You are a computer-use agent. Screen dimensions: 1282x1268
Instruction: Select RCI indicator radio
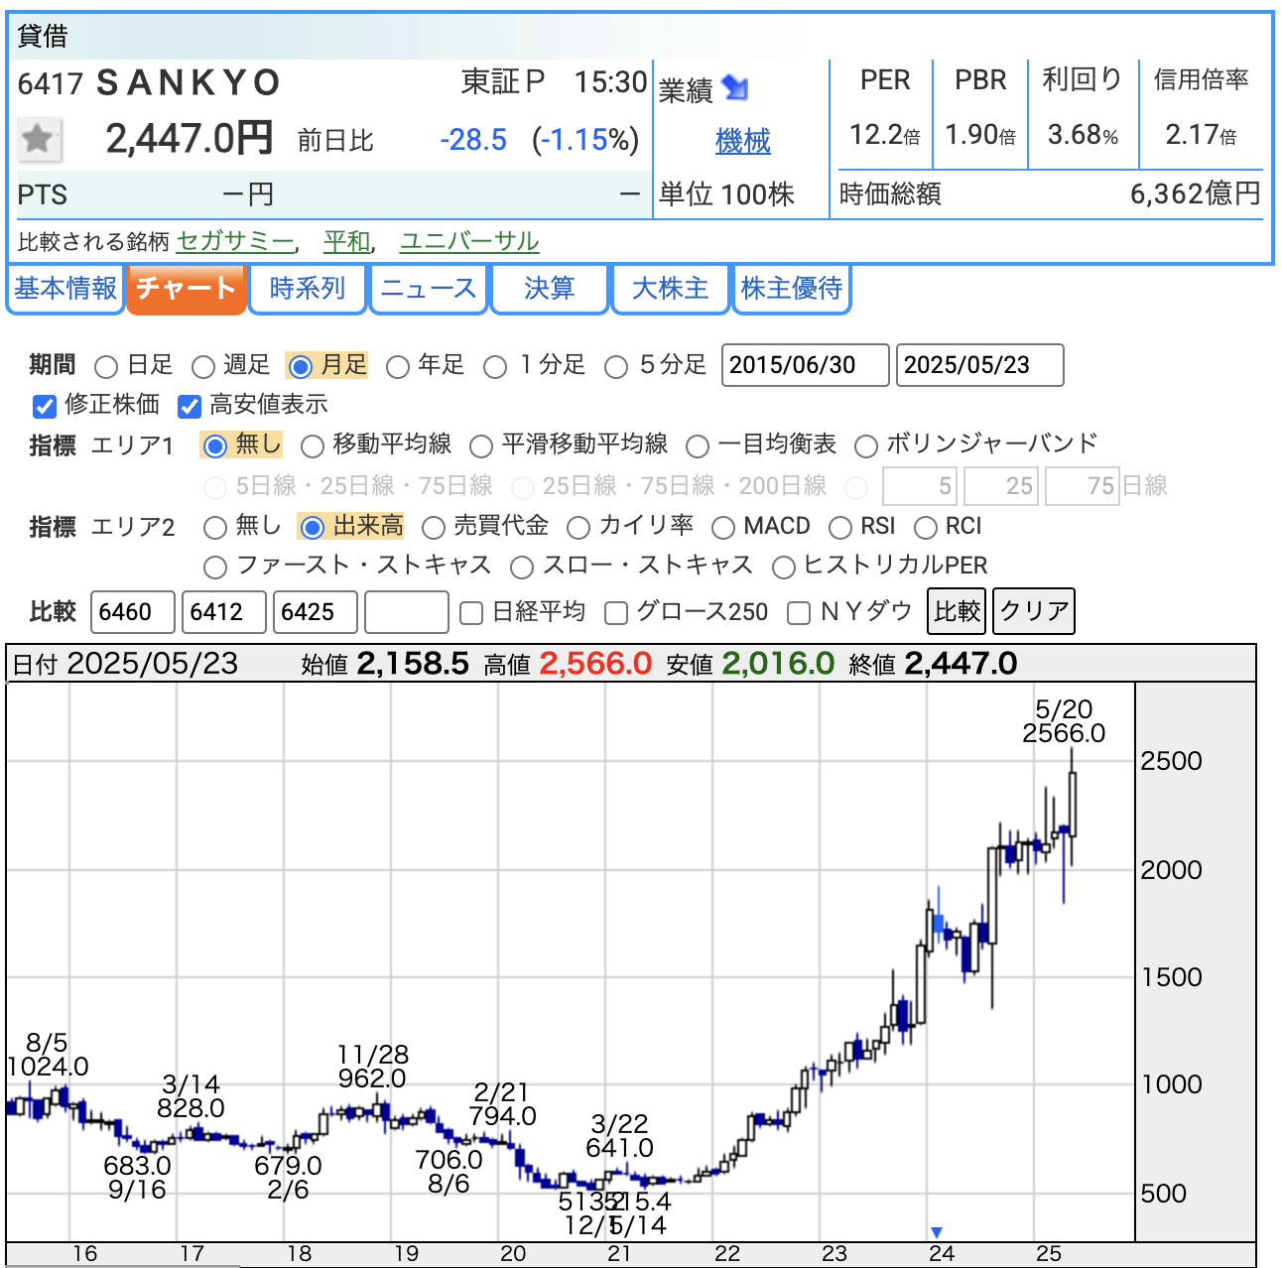point(926,527)
